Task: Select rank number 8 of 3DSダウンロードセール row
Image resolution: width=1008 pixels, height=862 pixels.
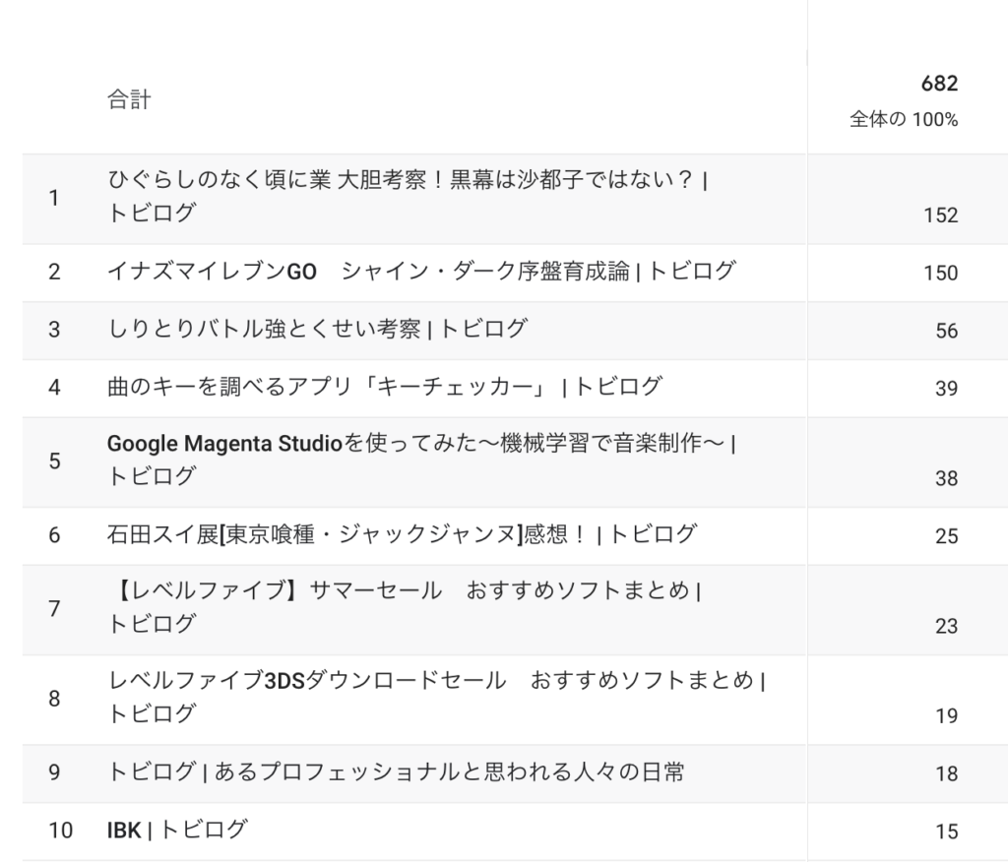Action: pos(54,699)
